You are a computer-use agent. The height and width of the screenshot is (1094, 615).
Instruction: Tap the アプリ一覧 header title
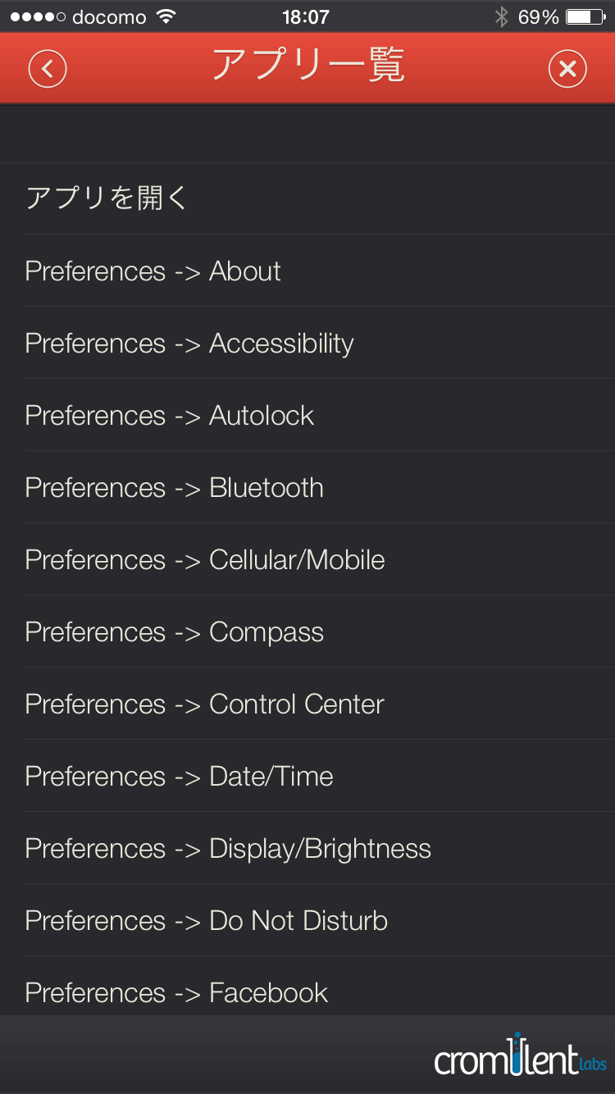(307, 66)
